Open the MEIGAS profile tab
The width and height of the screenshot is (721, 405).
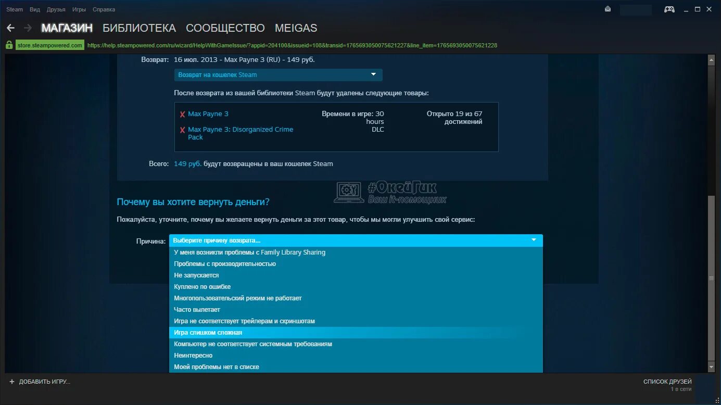(296, 28)
